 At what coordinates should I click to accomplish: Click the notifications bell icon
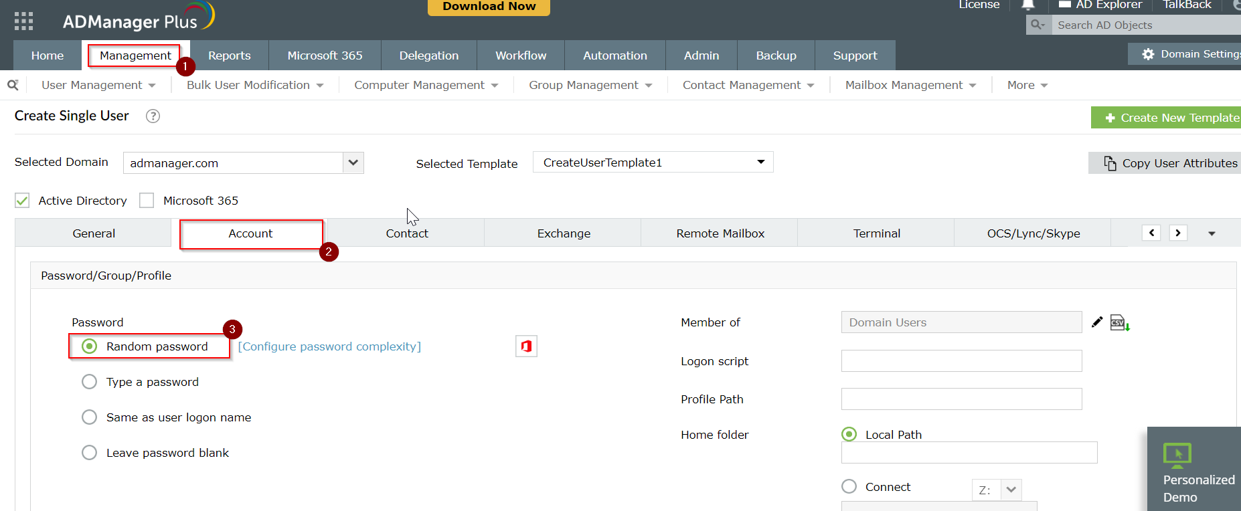tap(1028, 5)
